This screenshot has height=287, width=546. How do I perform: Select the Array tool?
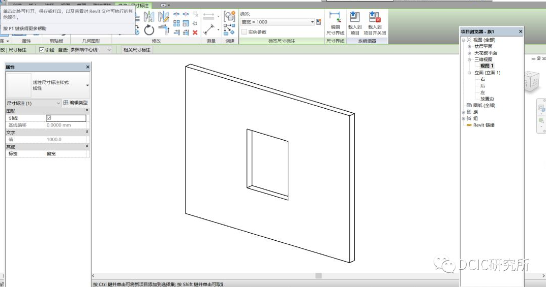tap(176, 23)
